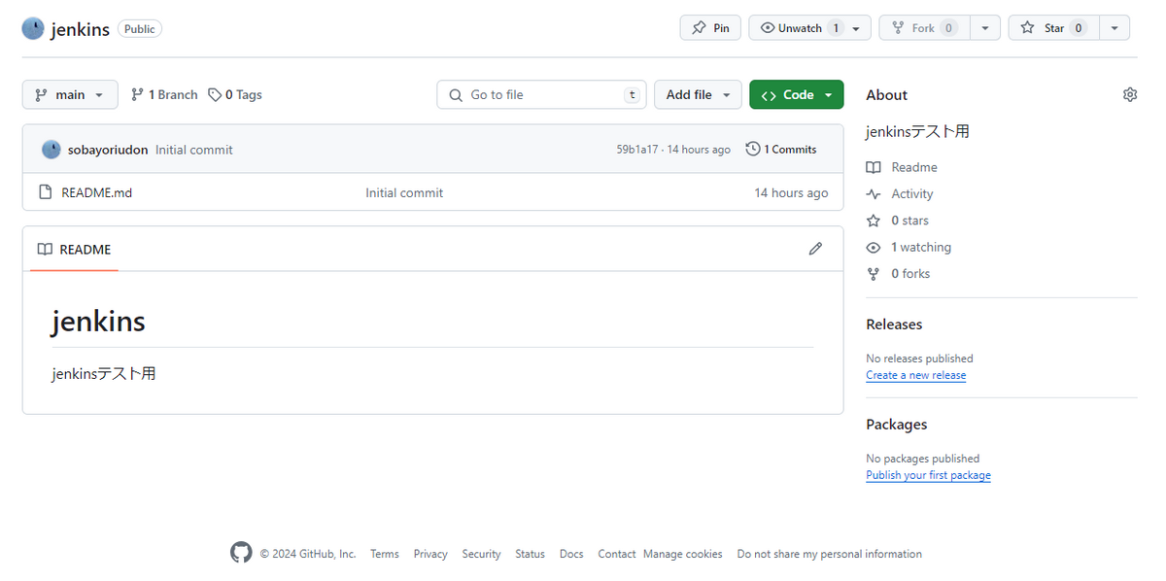Click the jenkins repository name title
The width and height of the screenshot is (1166, 581).
[80, 28]
